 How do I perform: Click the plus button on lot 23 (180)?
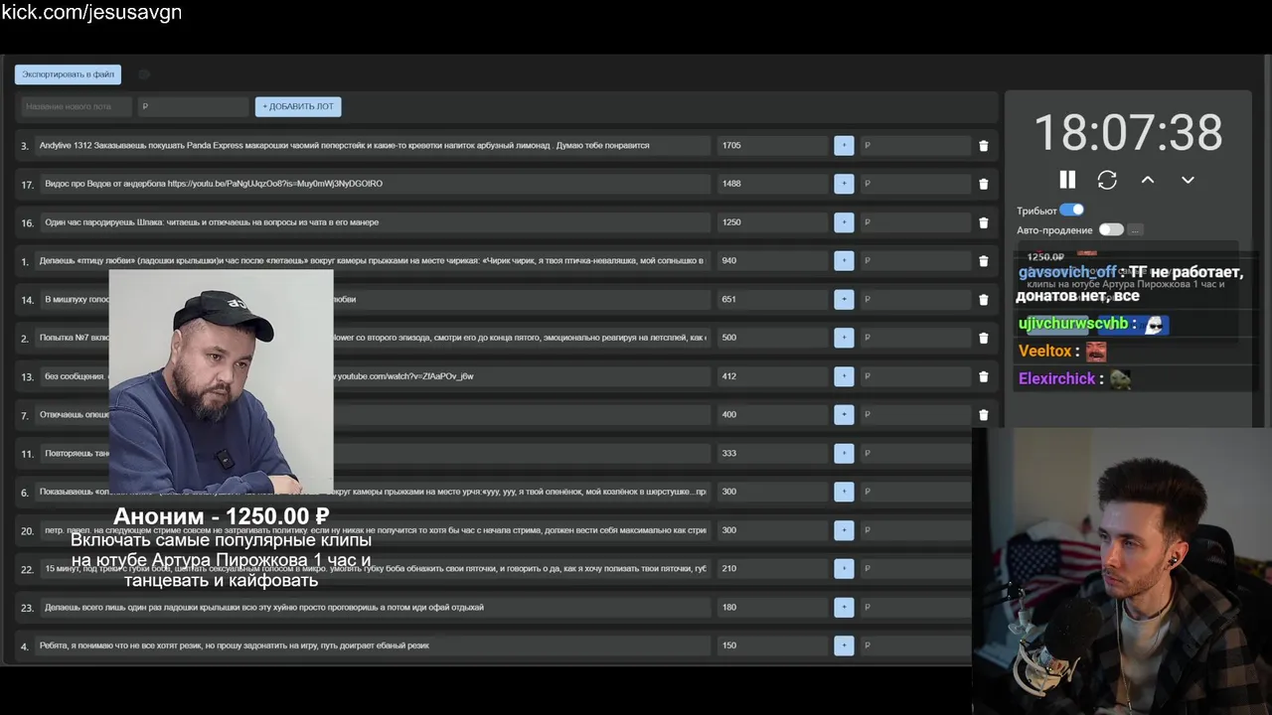(844, 607)
